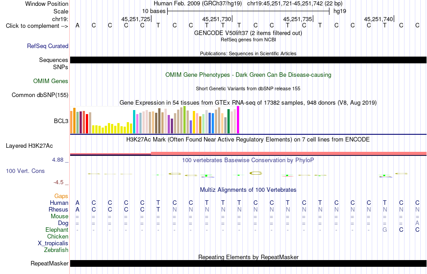Click the PhyloP conservation track title
Image resolution: width=427 pixels, height=274 pixels.
point(248,160)
